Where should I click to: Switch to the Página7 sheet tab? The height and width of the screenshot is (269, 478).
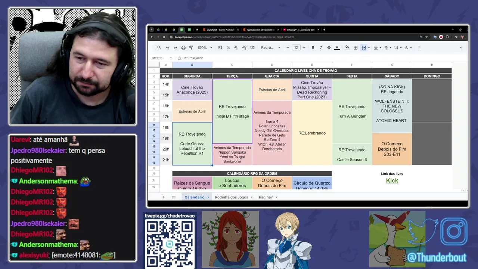pyautogui.click(x=266, y=197)
